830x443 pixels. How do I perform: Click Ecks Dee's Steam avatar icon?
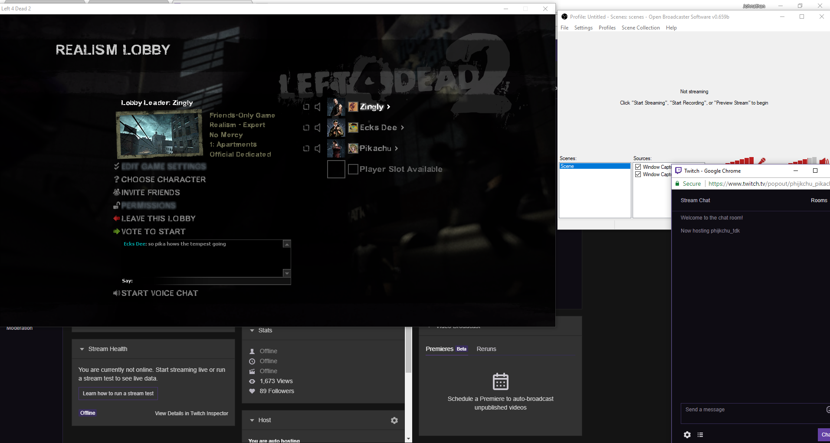pyautogui.click(x=353, y=128)
